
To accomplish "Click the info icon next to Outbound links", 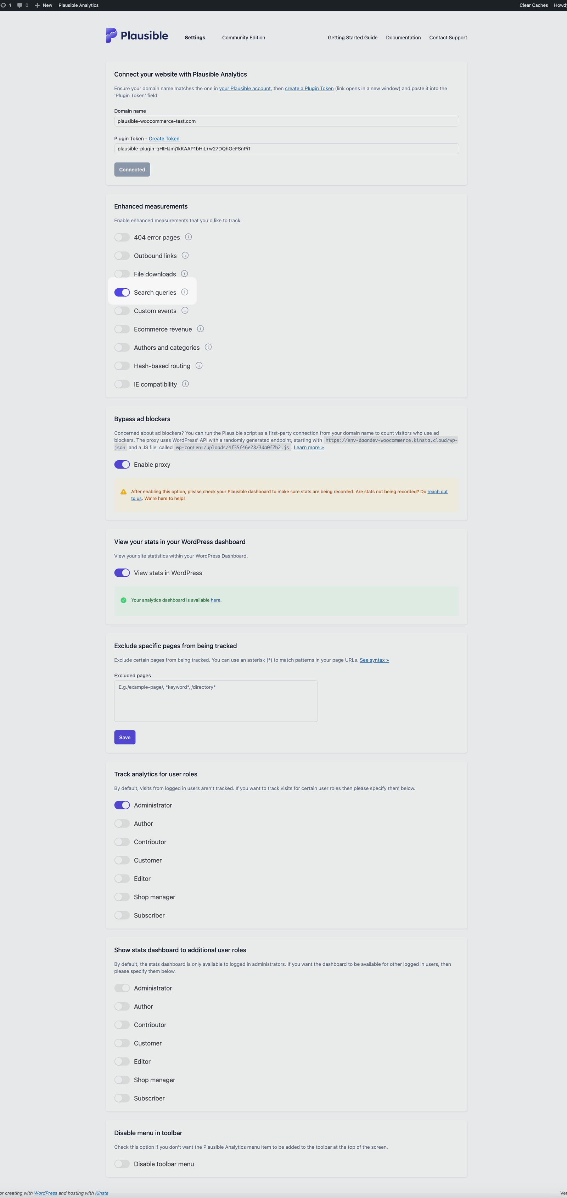I will point(185,255).
